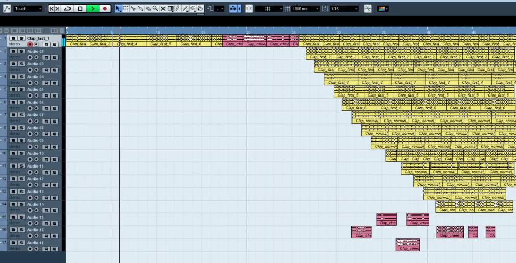Select the Range Selection tool

point(126,9)
